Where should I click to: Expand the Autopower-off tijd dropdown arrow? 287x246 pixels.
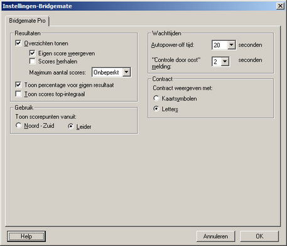231,45
